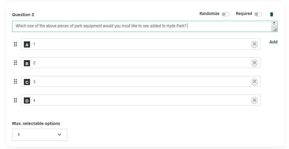Click the question textarea scroll arrows
This screenshot has width=289, height=149.
(274, 23)
